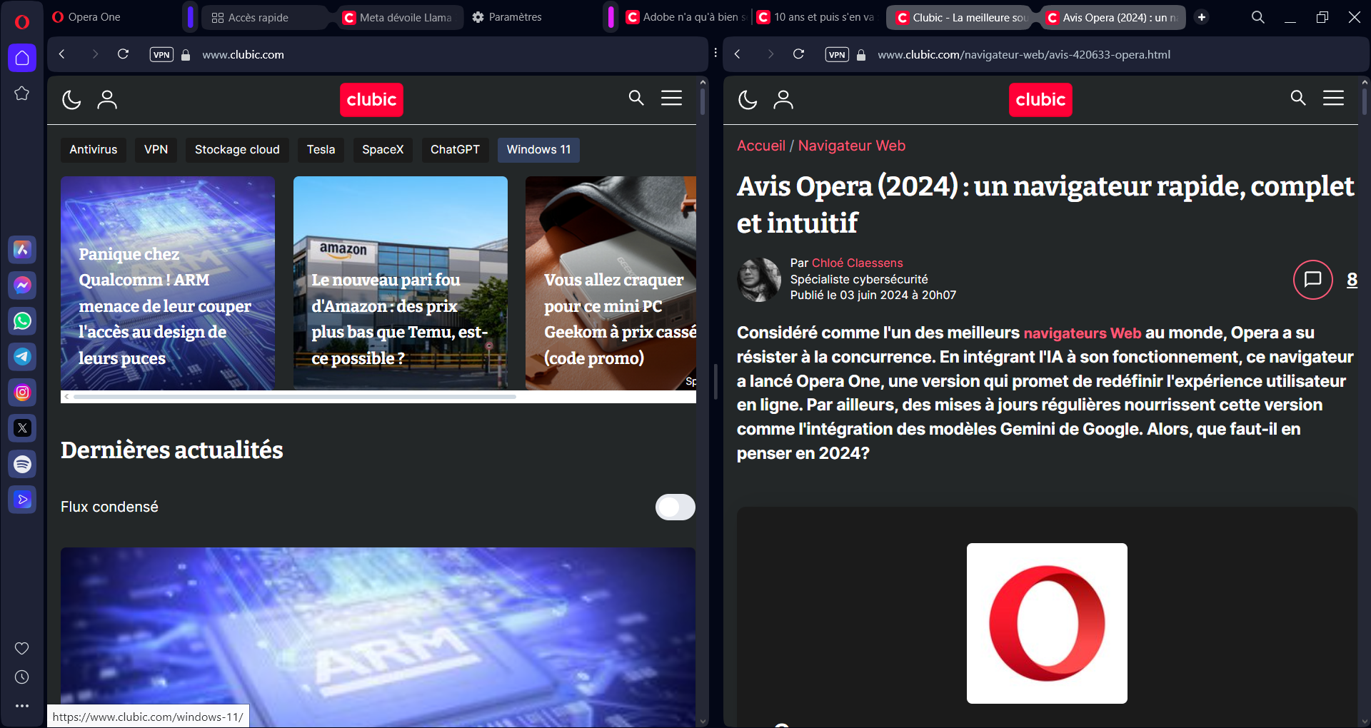Viewport: 1371px width, 728px height.
Task: Open Clubic's search on the article page
Action: pos(1297,98)
